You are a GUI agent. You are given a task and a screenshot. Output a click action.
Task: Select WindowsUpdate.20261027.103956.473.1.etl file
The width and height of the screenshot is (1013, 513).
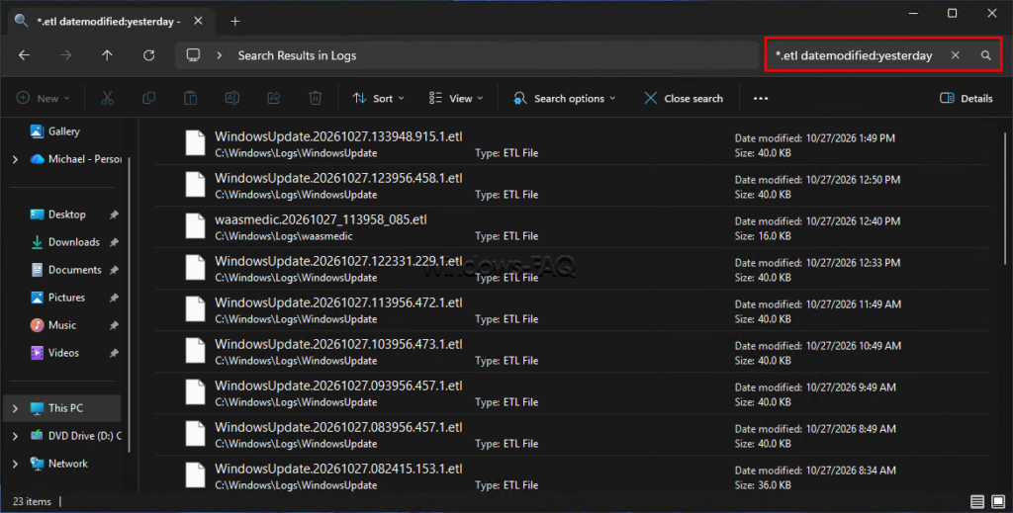click(572, 352)
